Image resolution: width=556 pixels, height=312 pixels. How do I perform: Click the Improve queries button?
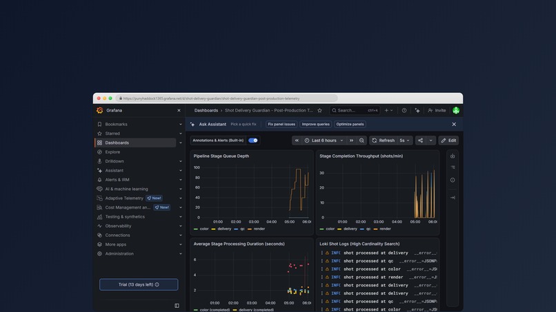(x=315, y=124)
